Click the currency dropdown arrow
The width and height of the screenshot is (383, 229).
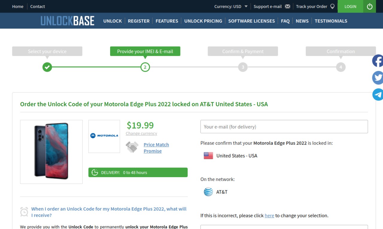(x=246, y=6)
